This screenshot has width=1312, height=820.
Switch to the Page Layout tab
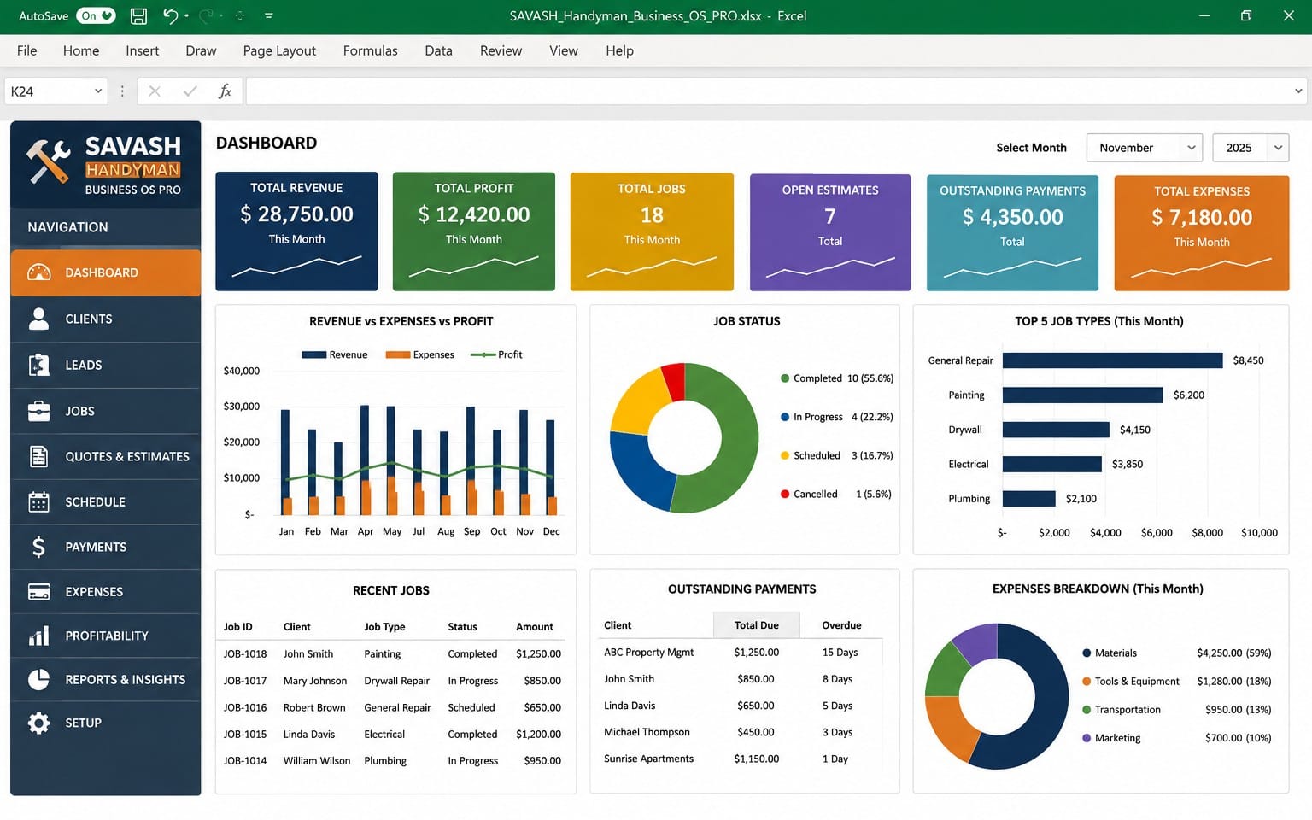(279, 50)
